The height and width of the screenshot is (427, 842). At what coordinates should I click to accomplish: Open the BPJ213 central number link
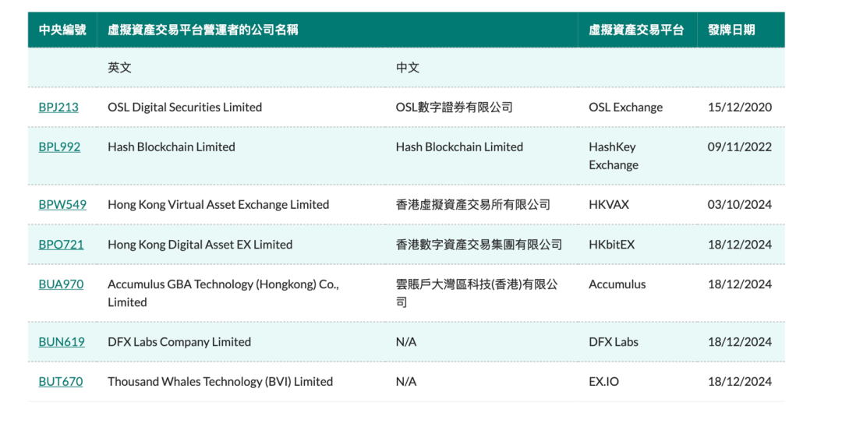(58, 108)
